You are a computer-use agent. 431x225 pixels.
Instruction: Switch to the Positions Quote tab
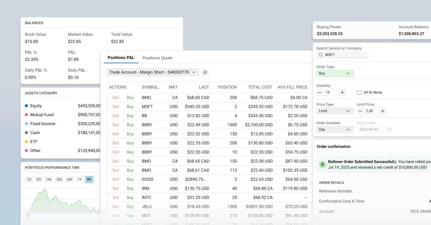coord(157,58)
